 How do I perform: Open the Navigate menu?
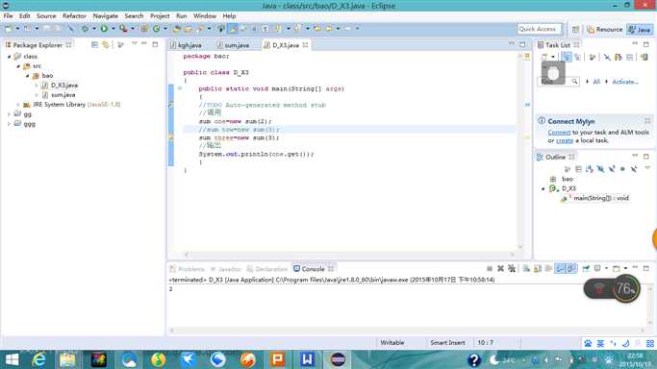pos(105,16)
